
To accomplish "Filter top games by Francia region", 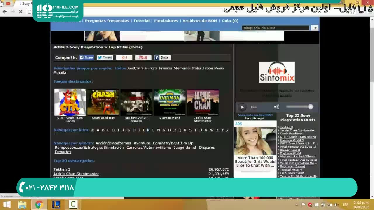I will coord(165,68).
